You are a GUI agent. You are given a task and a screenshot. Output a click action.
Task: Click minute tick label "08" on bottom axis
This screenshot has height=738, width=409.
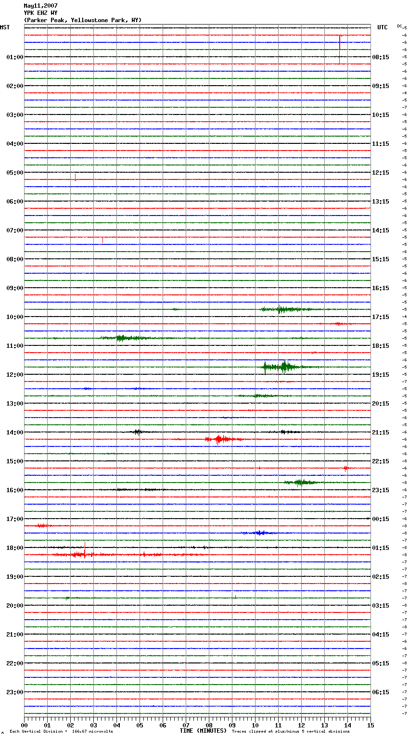(x=209, y=725)
